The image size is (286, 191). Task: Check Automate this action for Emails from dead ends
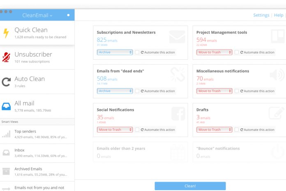[137, 91]
